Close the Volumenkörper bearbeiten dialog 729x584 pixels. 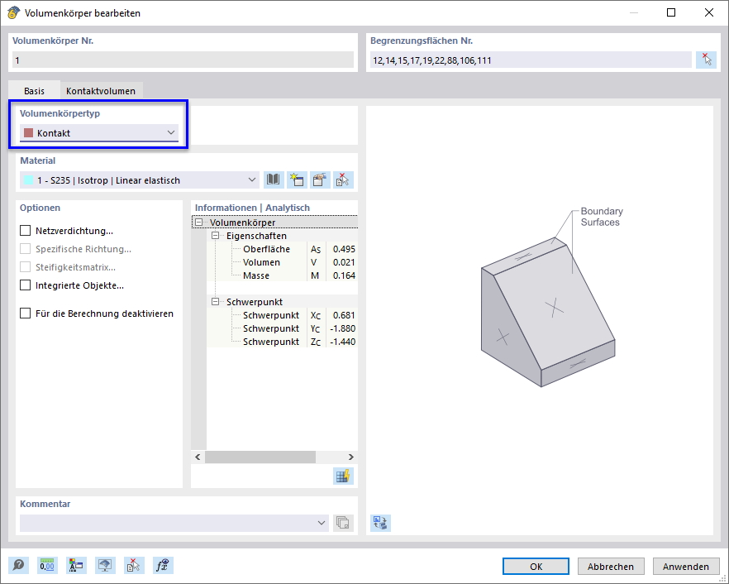point(709,12)
